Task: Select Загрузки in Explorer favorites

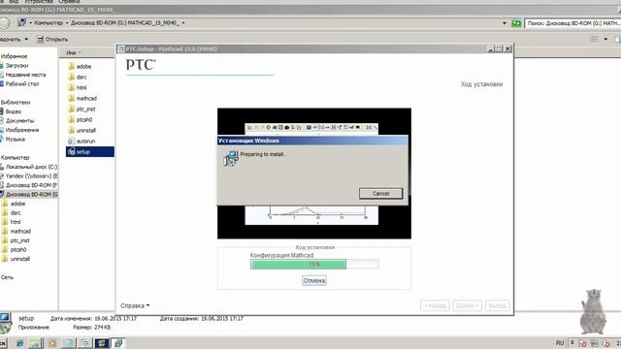Action: 16,65
